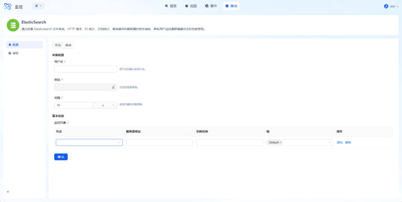Remove the Default group tag
Viewport: 402px width, 202px height.
[280, 142]
